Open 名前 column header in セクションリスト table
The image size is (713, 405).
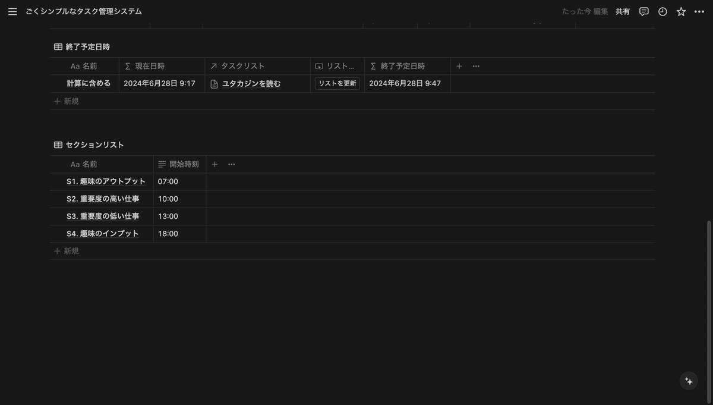(102, 164)
